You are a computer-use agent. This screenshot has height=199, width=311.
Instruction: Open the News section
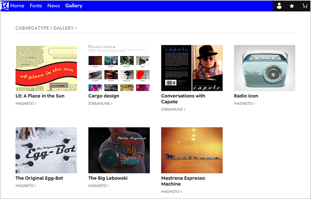(x=54, y=6)
